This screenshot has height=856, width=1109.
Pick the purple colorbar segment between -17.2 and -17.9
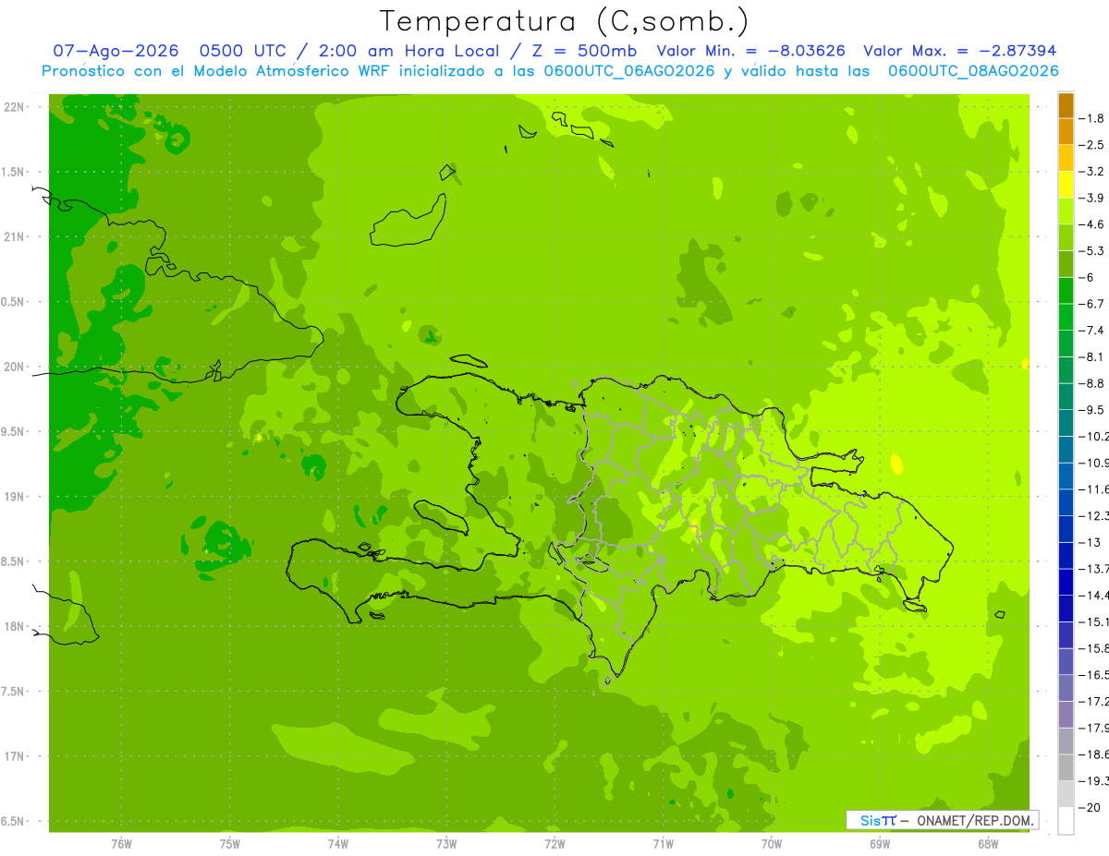tap(1066, 715)
